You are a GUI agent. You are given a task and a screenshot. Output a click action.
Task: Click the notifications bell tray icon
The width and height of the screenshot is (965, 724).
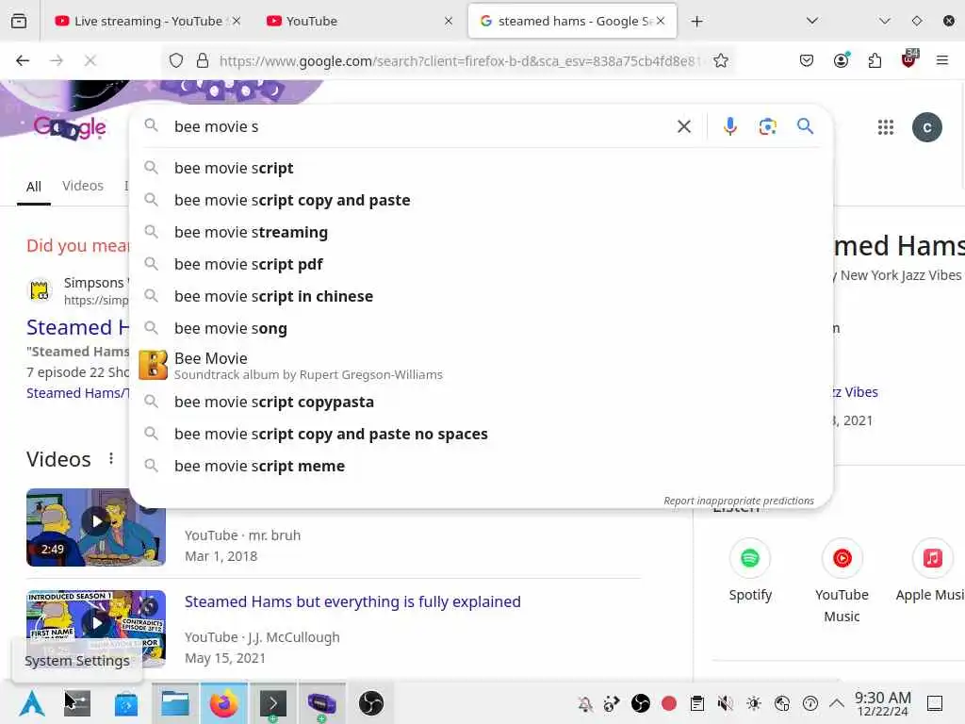[x=585, y=703]
